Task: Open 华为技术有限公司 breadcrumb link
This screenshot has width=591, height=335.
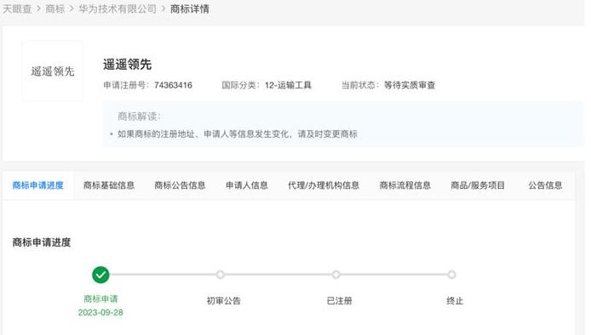Action: [x=118, y=9]
